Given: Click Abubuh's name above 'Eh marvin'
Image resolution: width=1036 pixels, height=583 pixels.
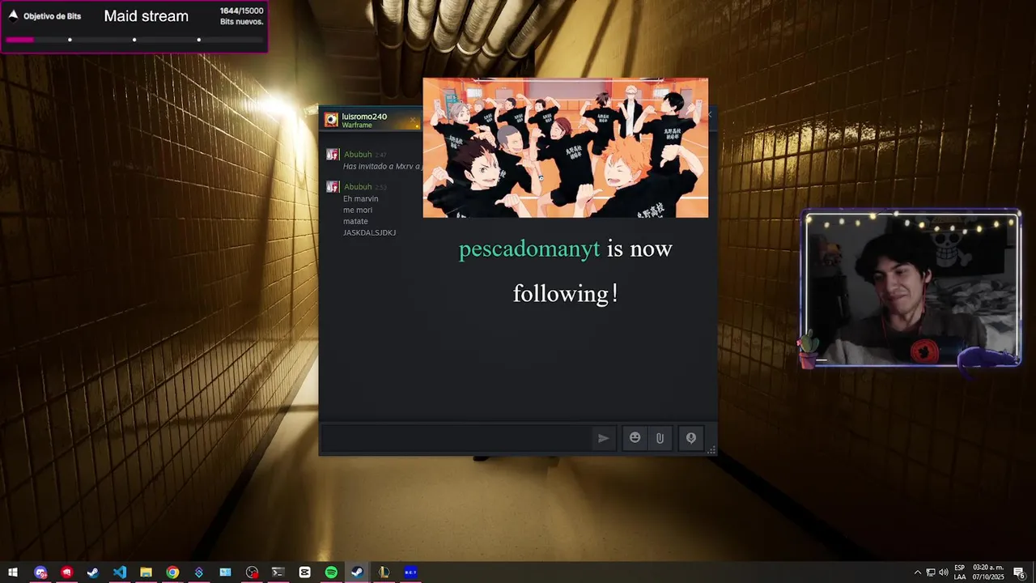Looking at the screenshot, I should pos(358,187).
